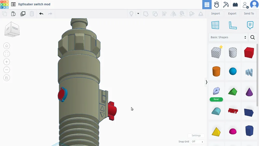This screenshot has width=259, height=146.
Task: Click the Cruise magnet icon
Action: click(182, 14)
